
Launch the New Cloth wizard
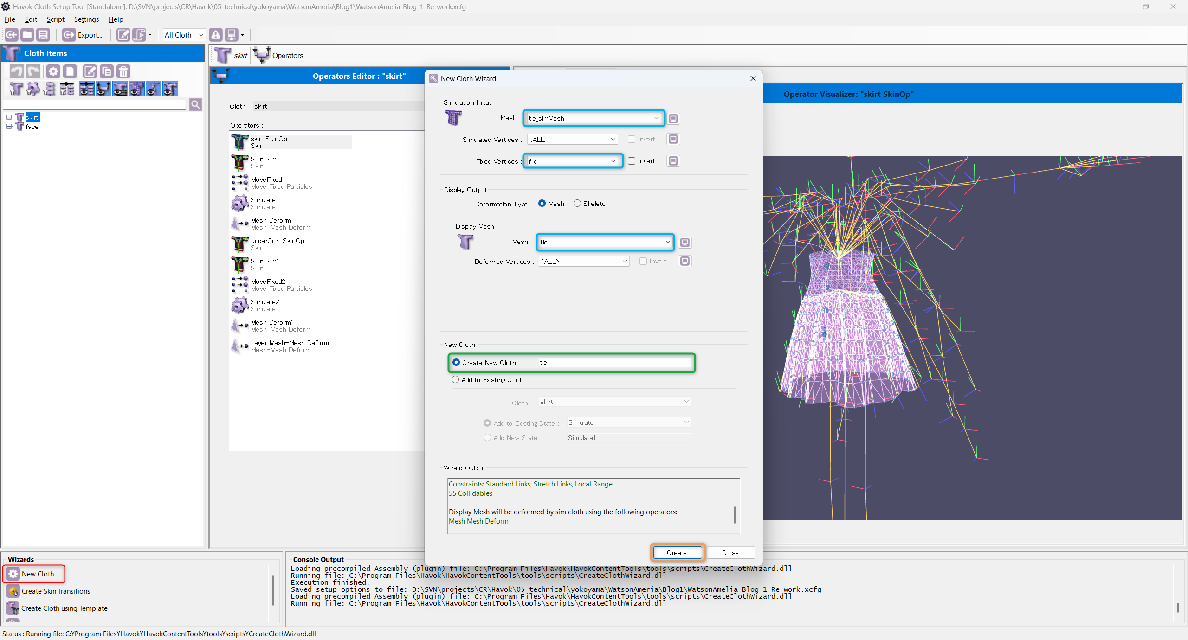click(x=34, y=574)
